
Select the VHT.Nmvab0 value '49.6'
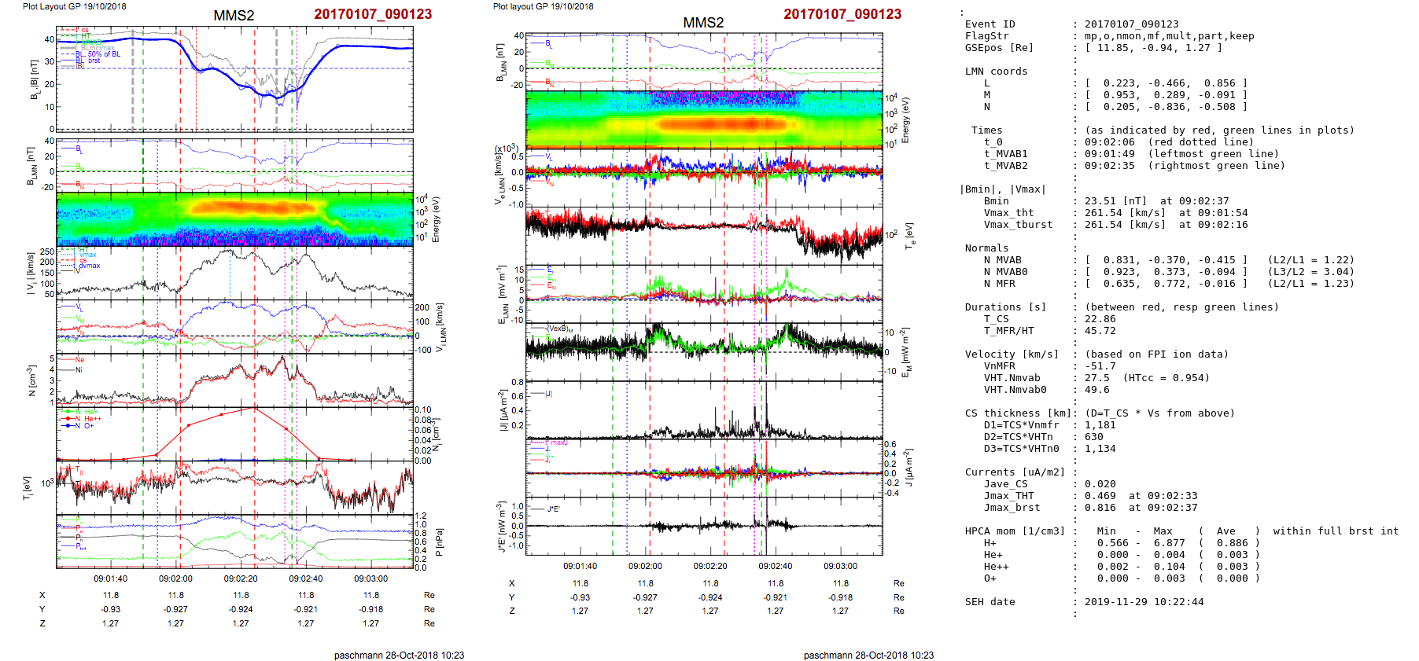click(1096, 390)
